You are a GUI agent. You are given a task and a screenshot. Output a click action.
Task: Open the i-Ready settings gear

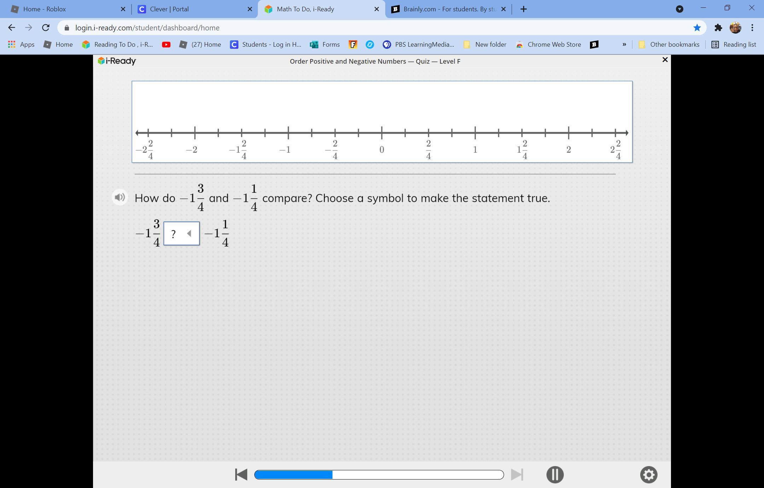tap(648, 475)
